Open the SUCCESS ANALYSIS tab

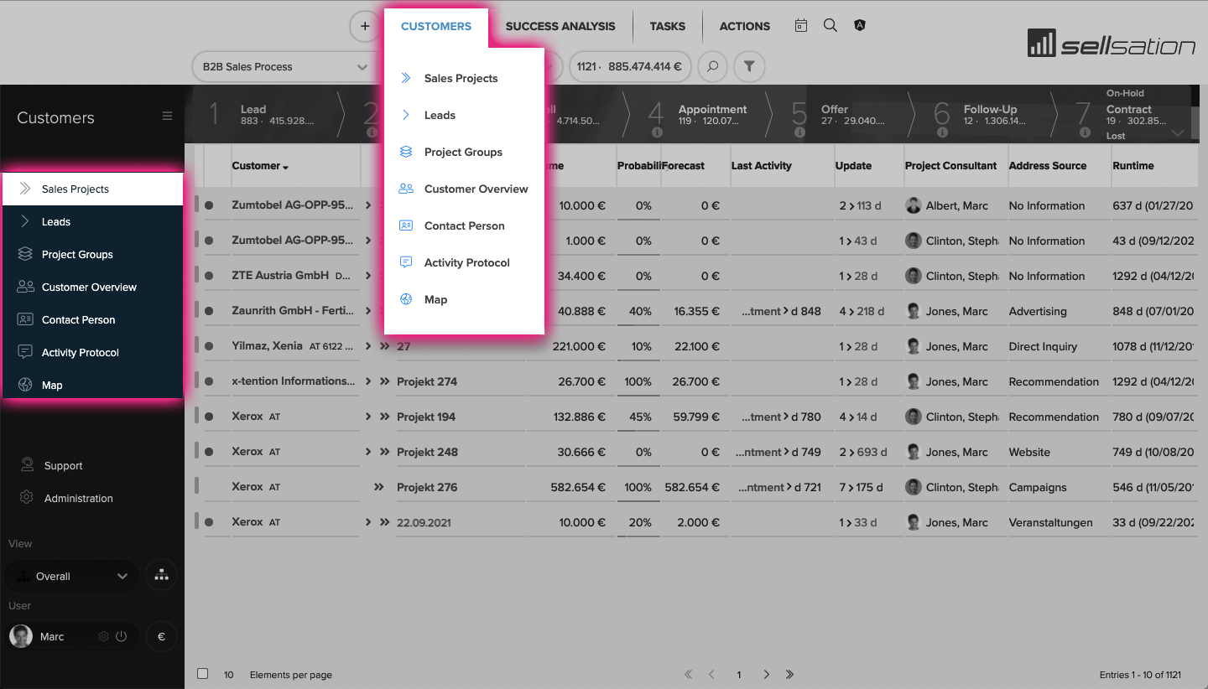[x=560, y=26]
